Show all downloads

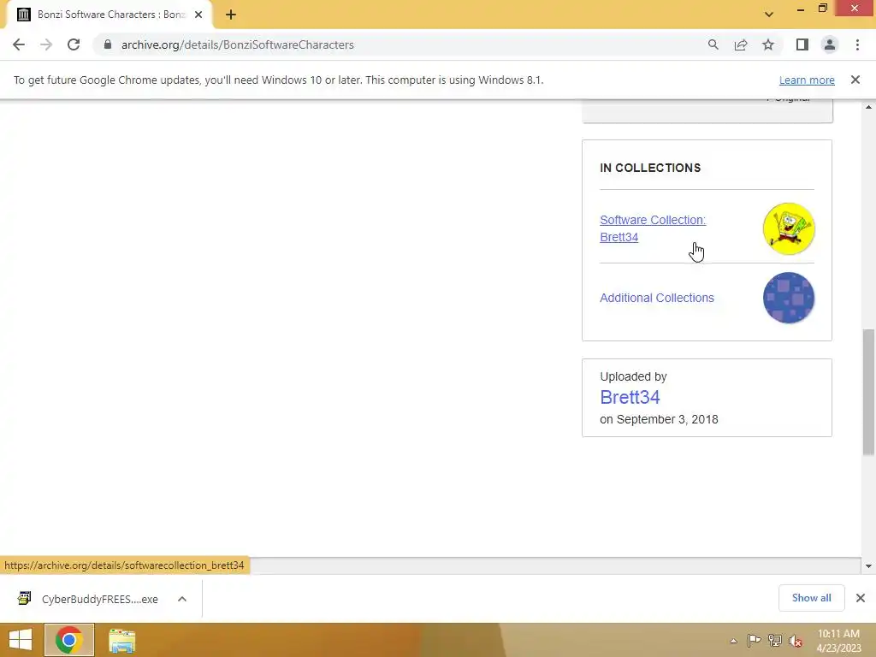click(x=811, y=598)
